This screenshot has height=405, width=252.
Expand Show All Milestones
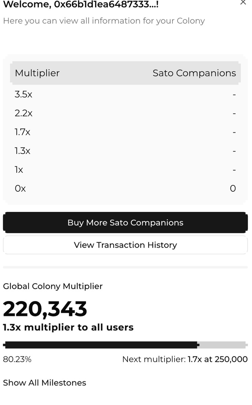pyautogui.click(x=45, y=383)
